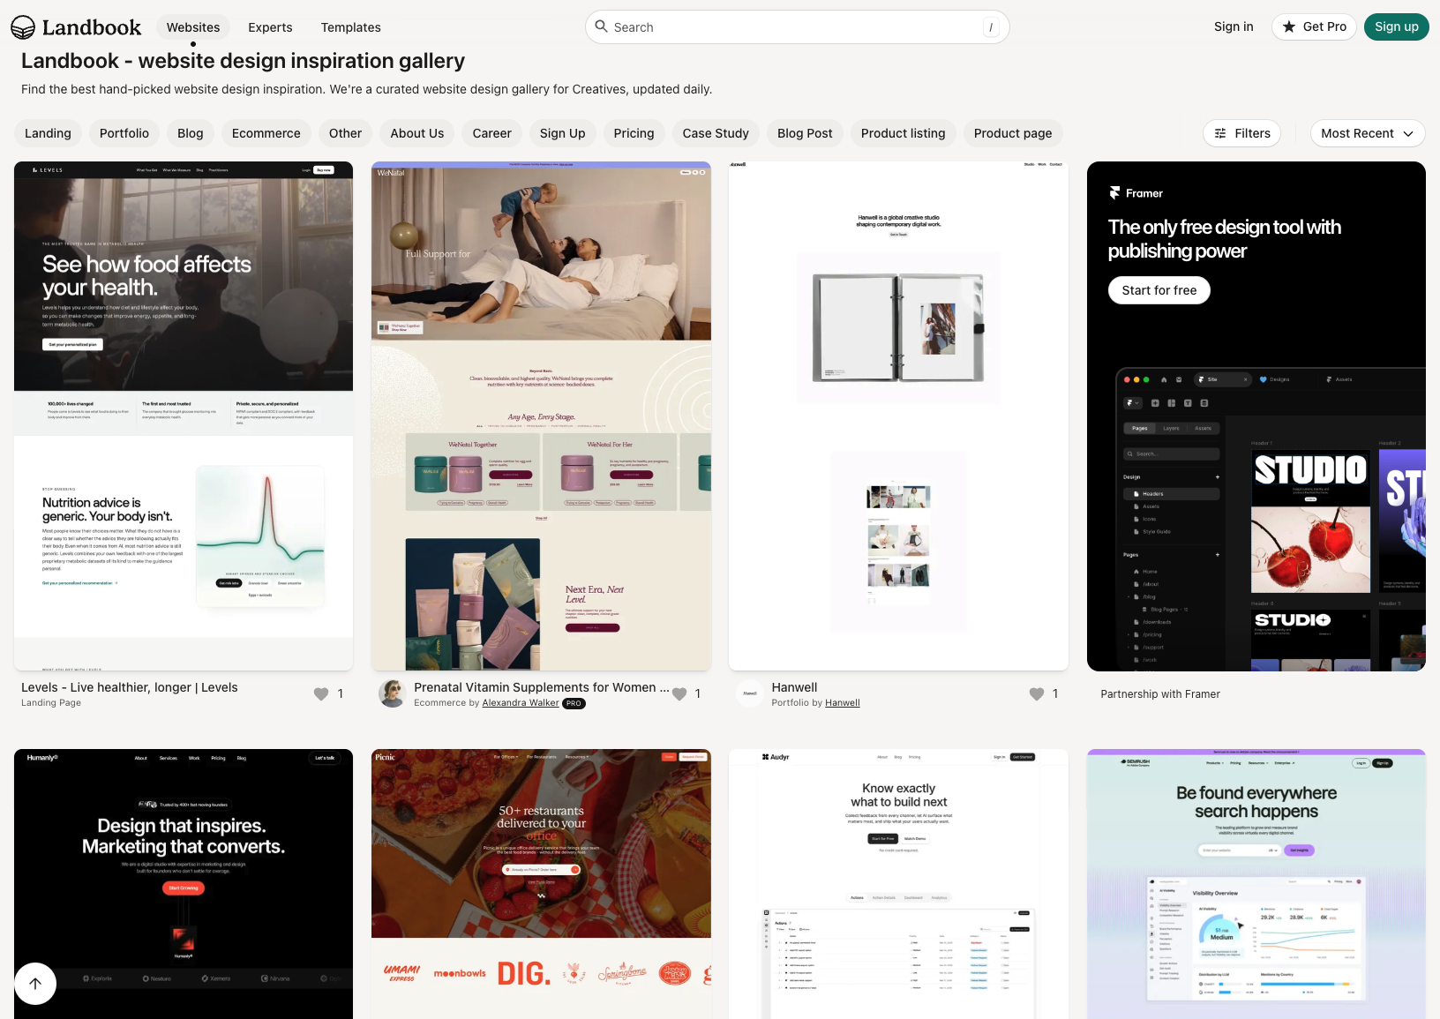Open Alexandra Walker's profile link
Screen dimensions: 1440x1019
(x=521, y=703)
